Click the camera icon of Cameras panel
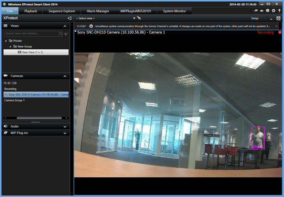Viewport: 284px width, 197px height. (x=6, y=76)
